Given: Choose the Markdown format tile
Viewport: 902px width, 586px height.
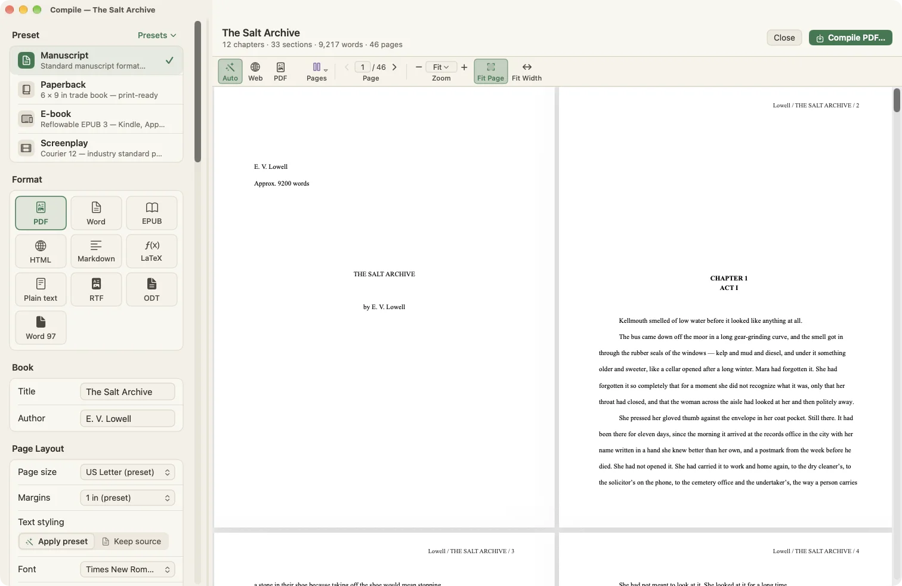Looking at the screenshot, I should 96,251.
